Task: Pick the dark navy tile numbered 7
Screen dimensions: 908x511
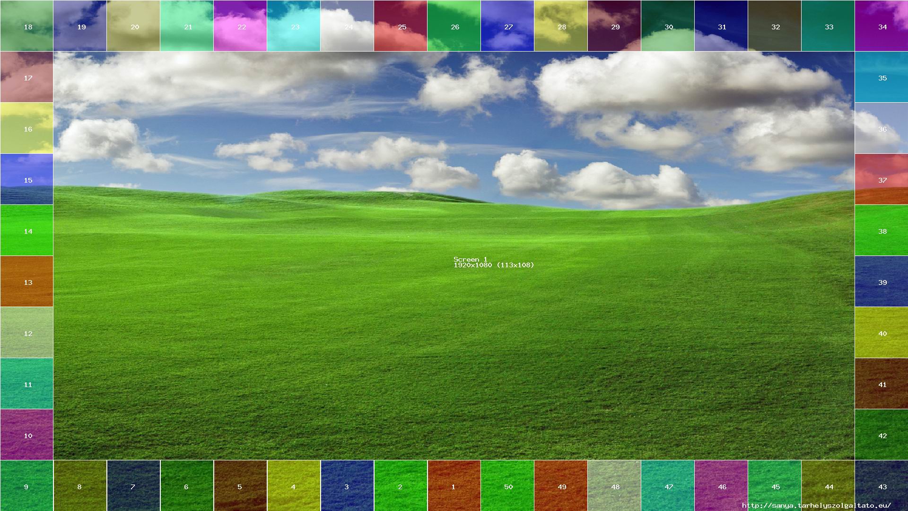Action: pyautogui.click(x=133, y=485)
